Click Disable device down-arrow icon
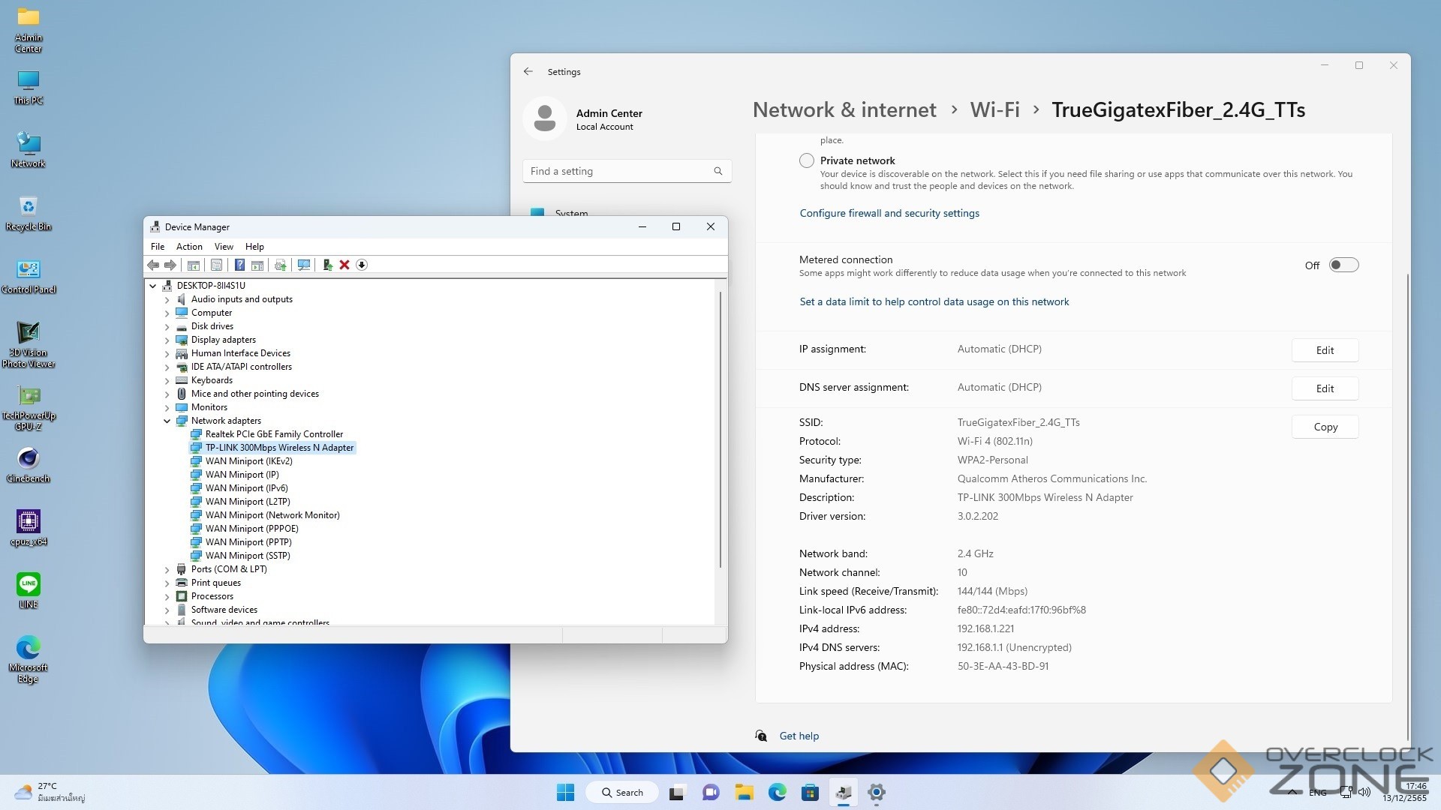Screen dimensions: 1441x810 point(362,265)
